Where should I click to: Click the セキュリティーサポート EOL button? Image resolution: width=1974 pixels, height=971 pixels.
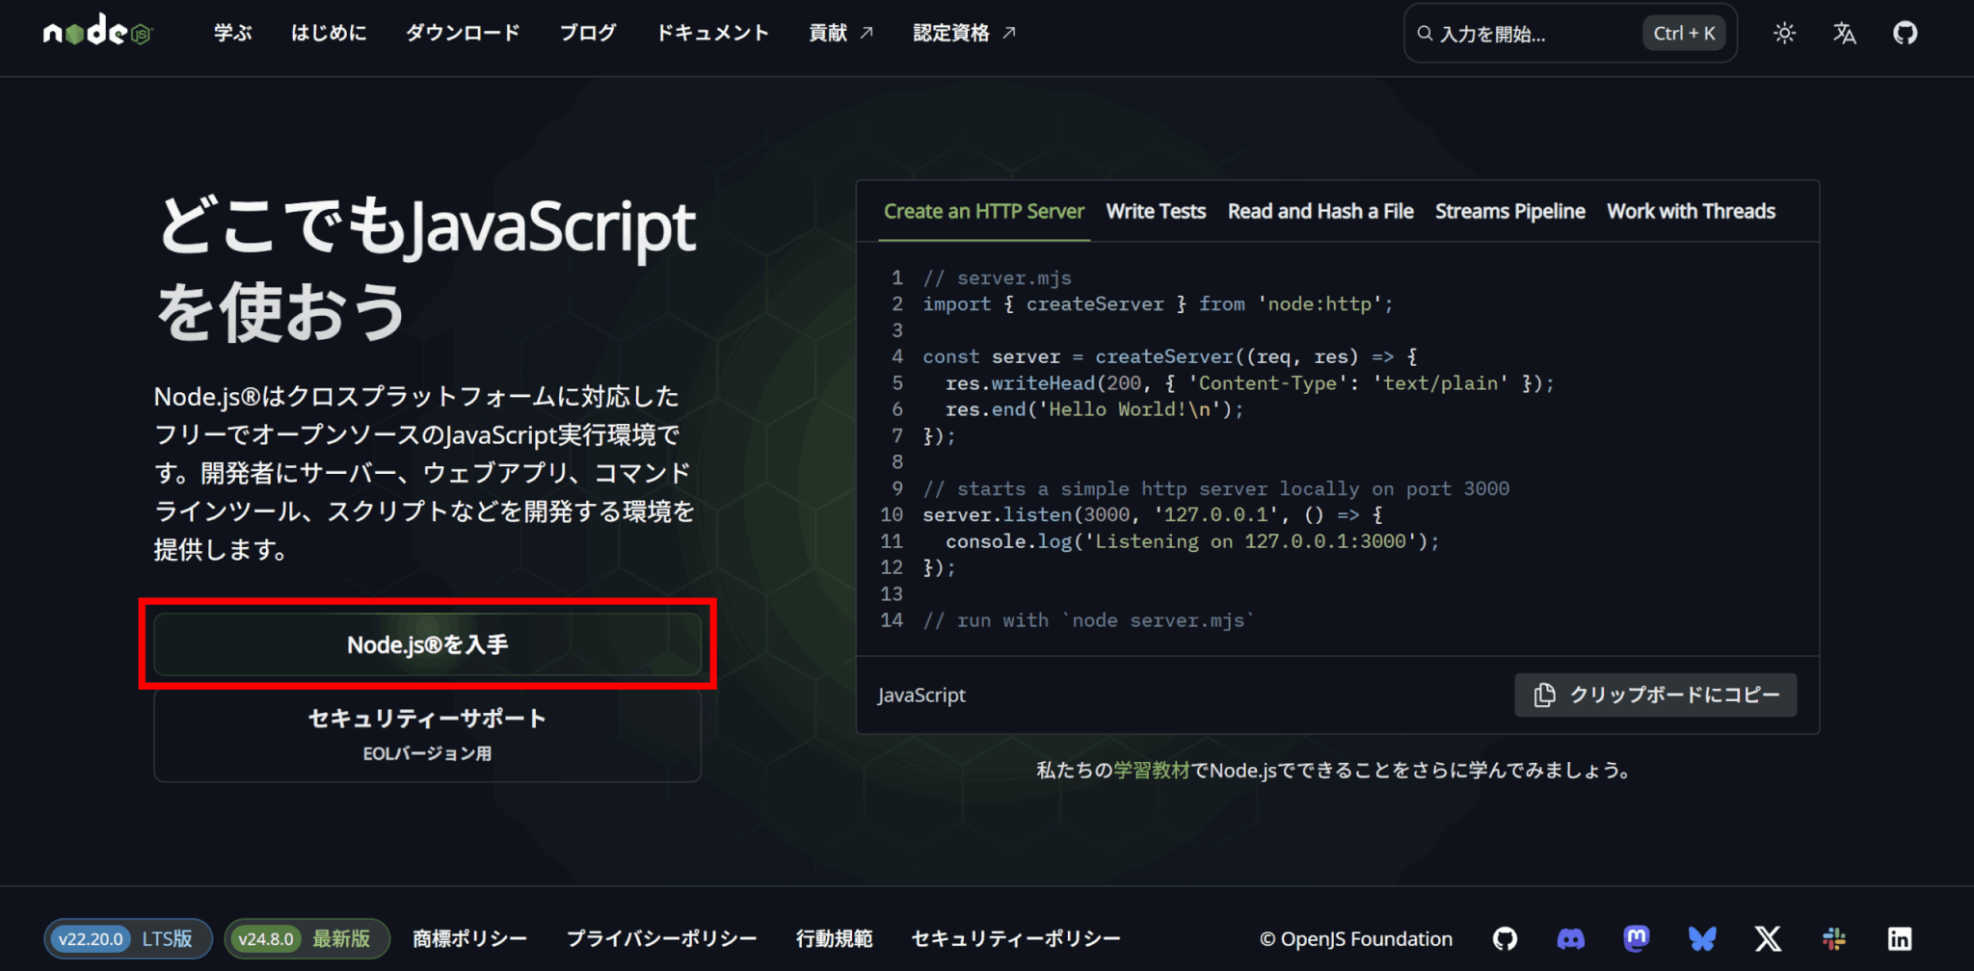click(x=427, y=734)
